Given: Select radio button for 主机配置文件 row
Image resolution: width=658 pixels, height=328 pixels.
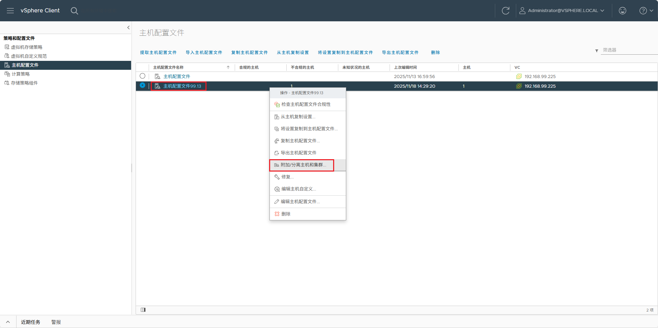Looking at the screenshot, I should pyautogui.click(x=142, y=76).
